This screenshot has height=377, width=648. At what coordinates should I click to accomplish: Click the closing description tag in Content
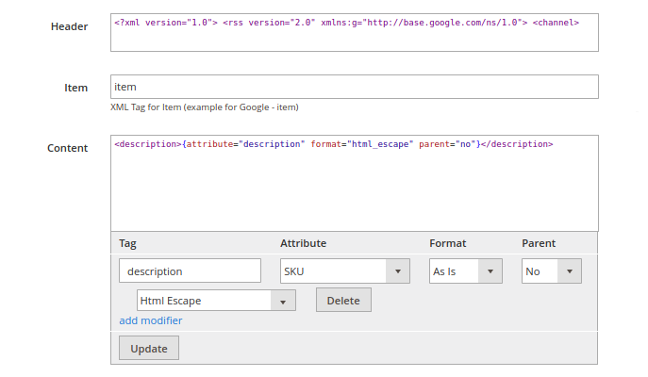517,144
